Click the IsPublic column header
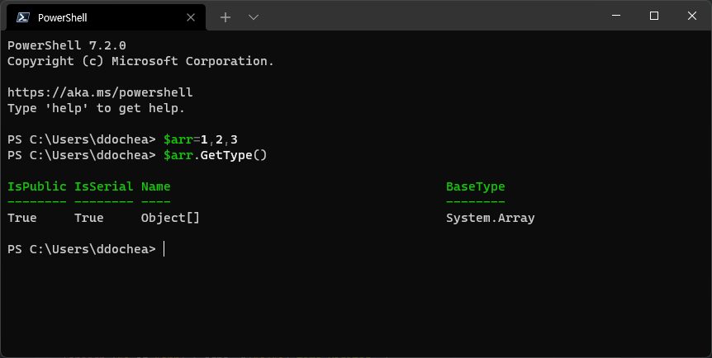 pyautogui.click(x=37, y=186)
